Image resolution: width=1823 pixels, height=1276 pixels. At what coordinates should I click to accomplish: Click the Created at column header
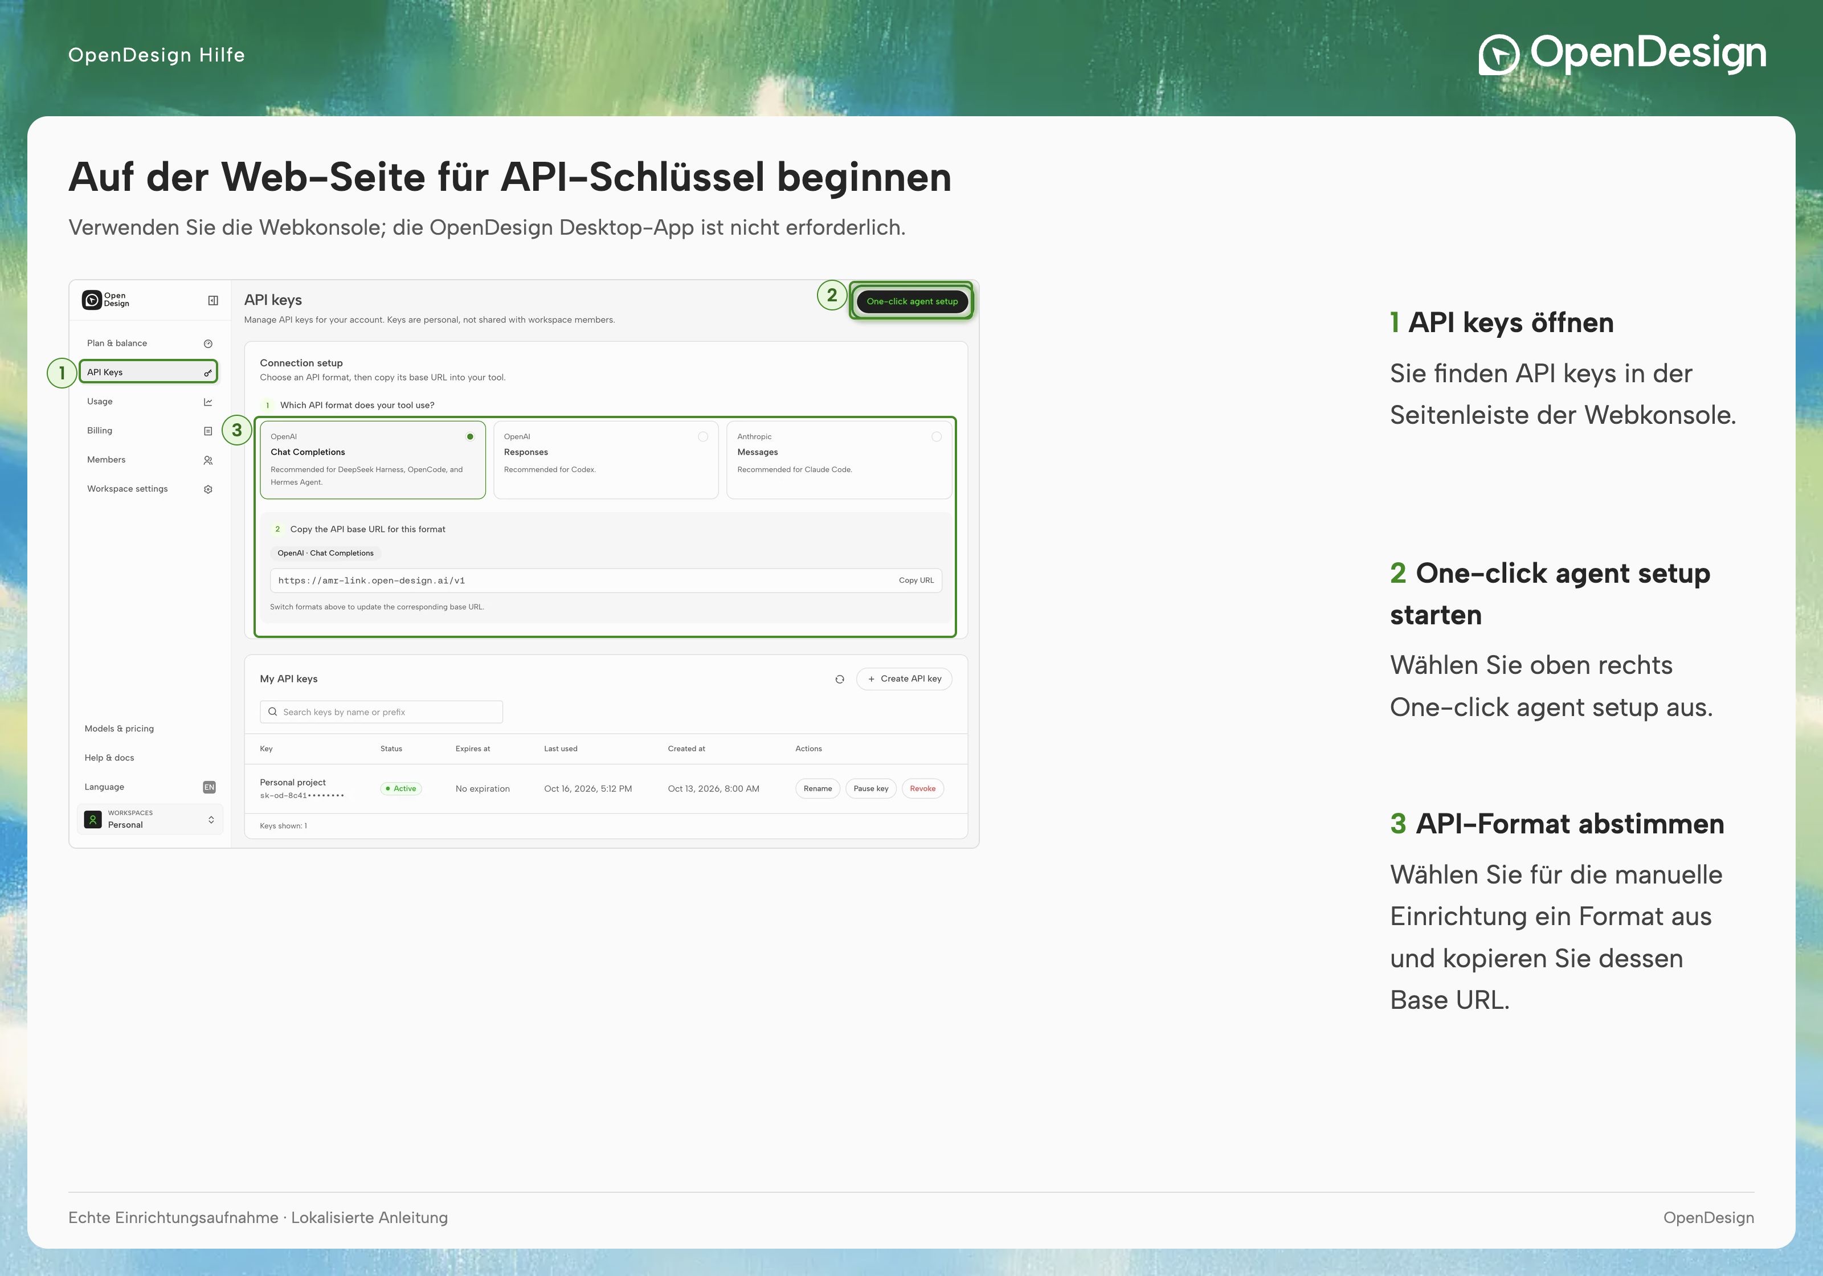[x=686, y=749]
